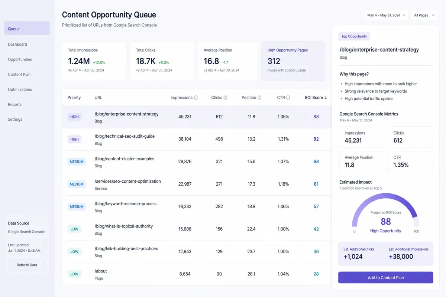Screen dimensions: 446x297
Task: Select the Average Position card
Action: (x=227, y=61)
